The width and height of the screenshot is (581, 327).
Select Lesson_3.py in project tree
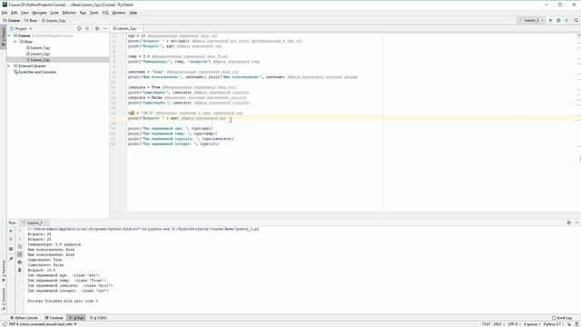40,60
